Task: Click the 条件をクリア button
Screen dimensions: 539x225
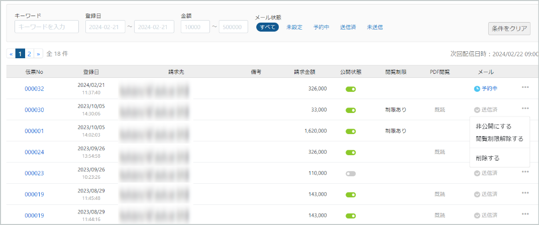Action: click(x=509, y=29)
